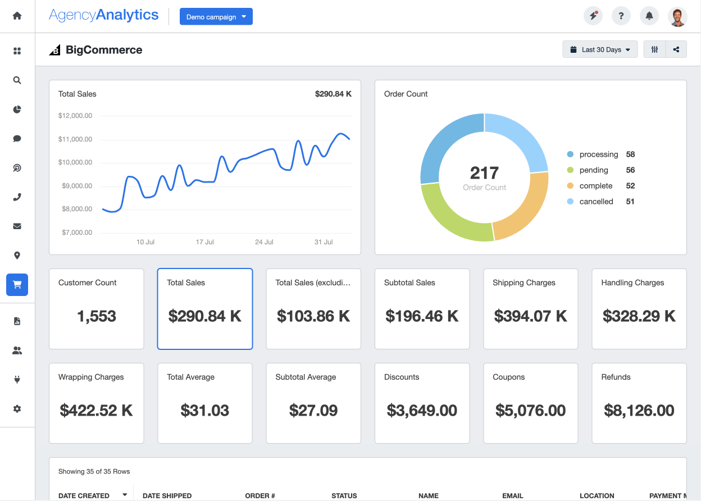Click the Showing 35 of 35 Rows text
Viewport: 701px width, 501px height.
pyautogui.click(x=94, y=471)
